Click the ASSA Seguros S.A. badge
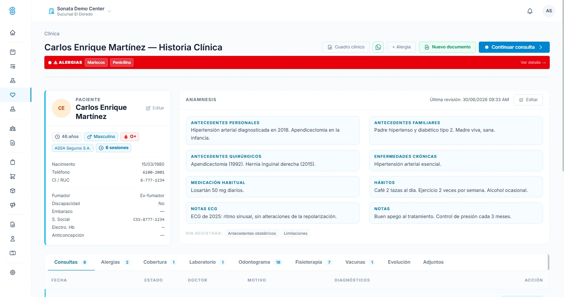The image size is (564, 297). [72, 148]
